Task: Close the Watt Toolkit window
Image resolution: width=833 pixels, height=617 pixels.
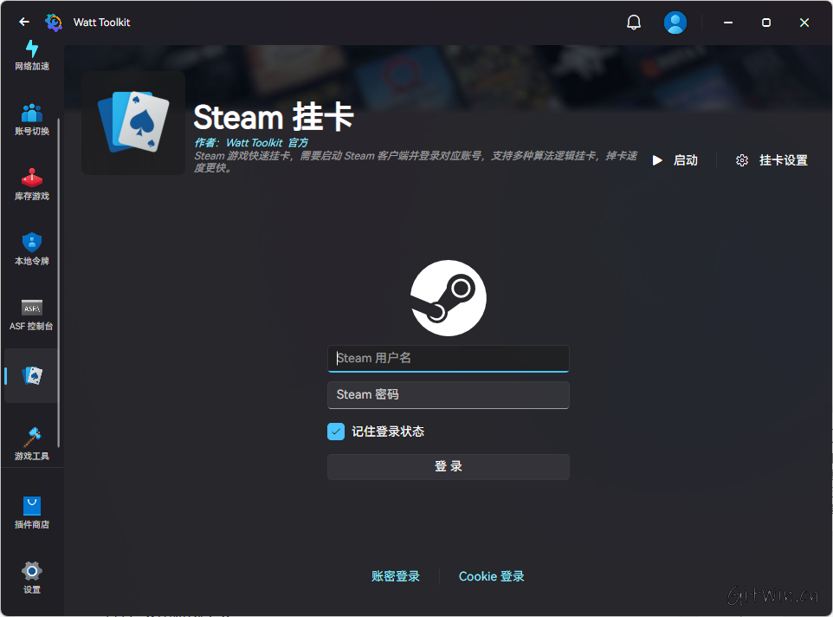Action: pyautogui.click(x=804, y=23)
